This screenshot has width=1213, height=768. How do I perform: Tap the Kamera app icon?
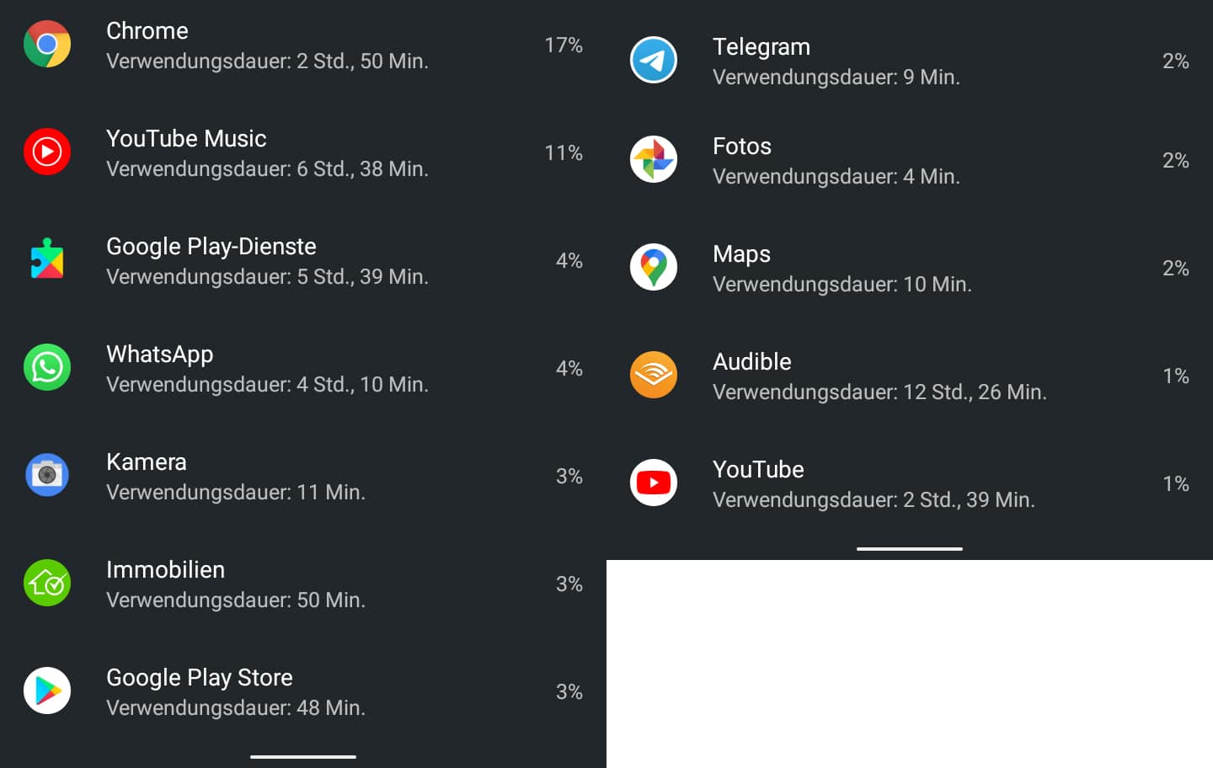click(47, 475)
